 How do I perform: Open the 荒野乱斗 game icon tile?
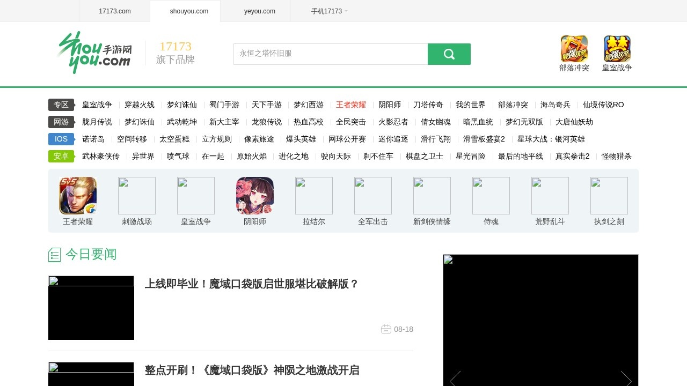pos(550,196)
